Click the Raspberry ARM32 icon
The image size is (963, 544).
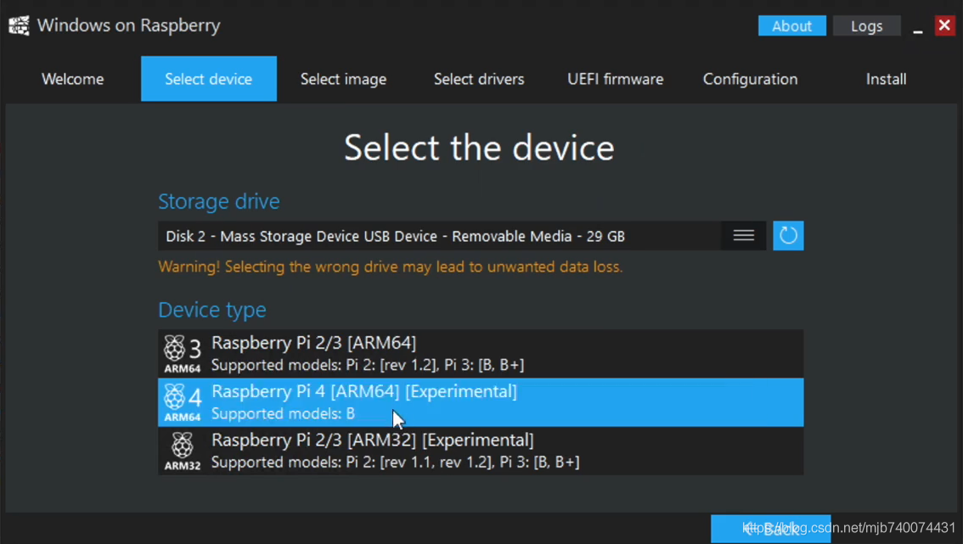click(183, 451)
